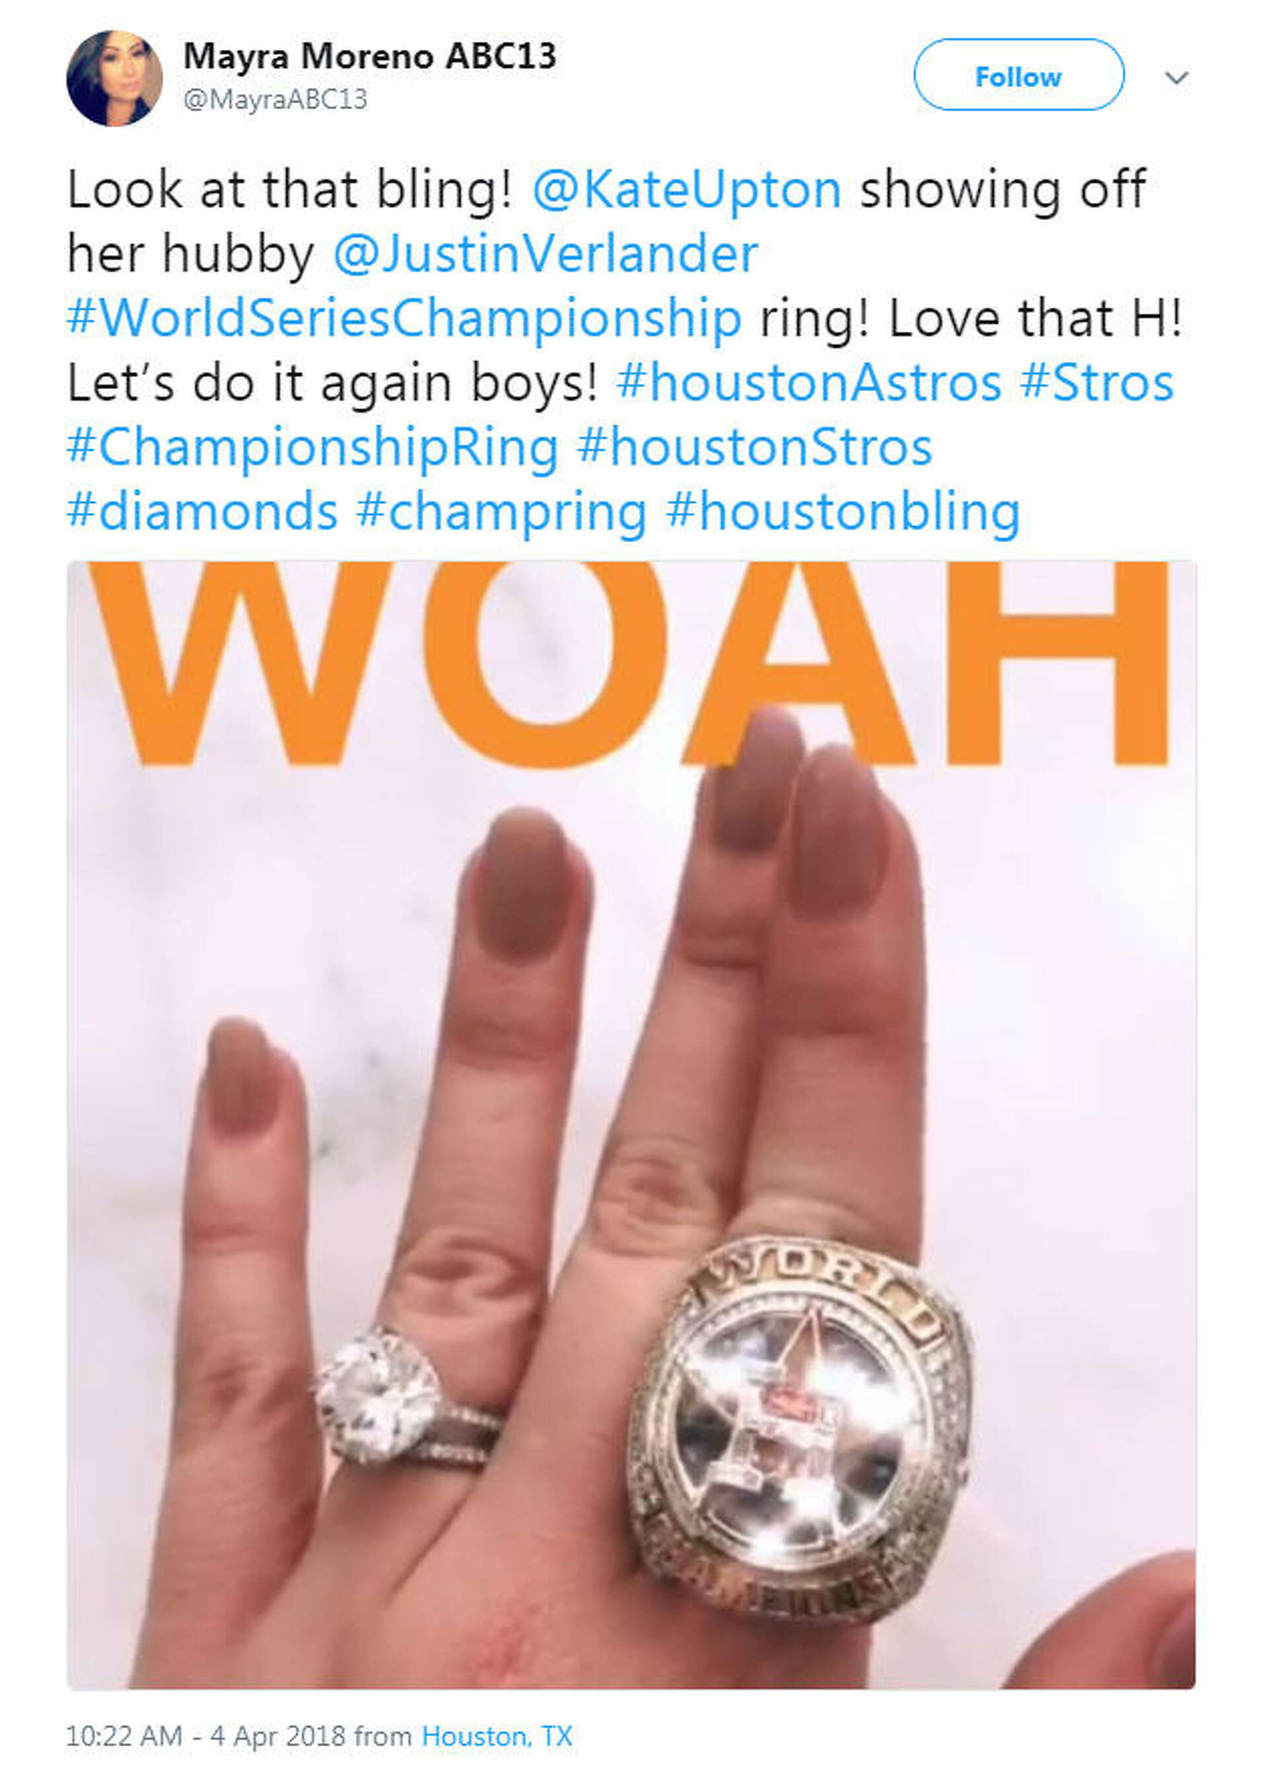The height and width of the screenshot is (1780, 1268).
Task: Open the tweet timestamp 10:22 AM
Action: click(123, 1736)
